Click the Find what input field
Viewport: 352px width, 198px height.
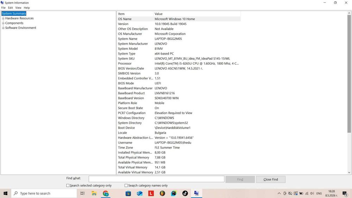click(157, 179)
